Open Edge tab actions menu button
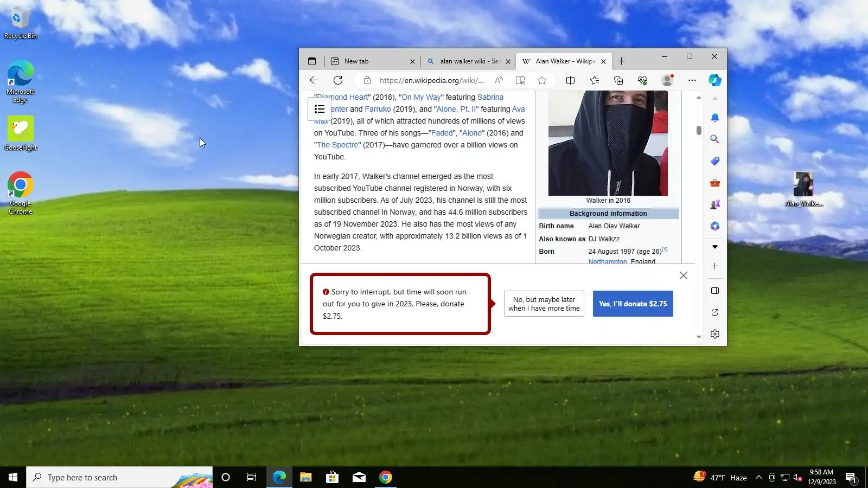Image resolution: width=868 pixels, height=488 pixels. (x=312, y=61)
